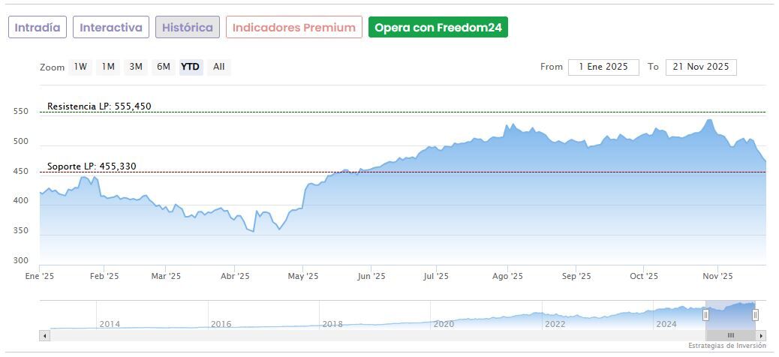Set zoom range to 1M

point(108,67)
